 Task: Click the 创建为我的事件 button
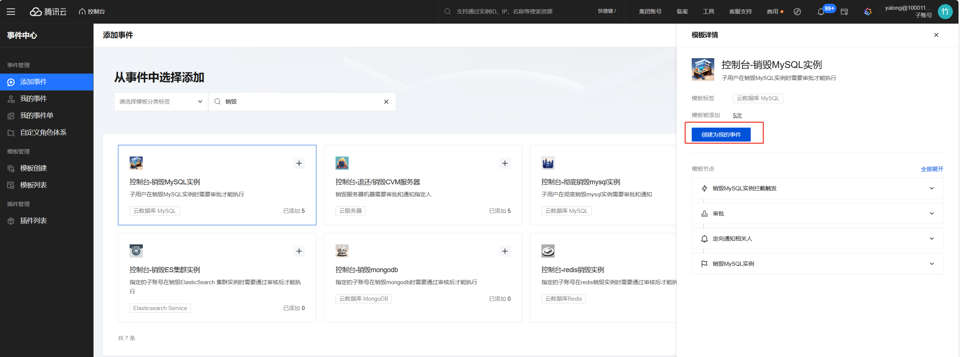(721, 135)
